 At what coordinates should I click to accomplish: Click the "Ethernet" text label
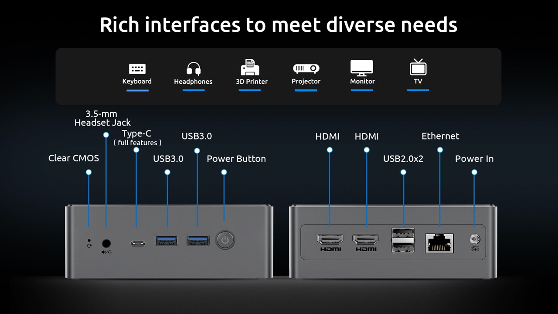pos(440,136)
